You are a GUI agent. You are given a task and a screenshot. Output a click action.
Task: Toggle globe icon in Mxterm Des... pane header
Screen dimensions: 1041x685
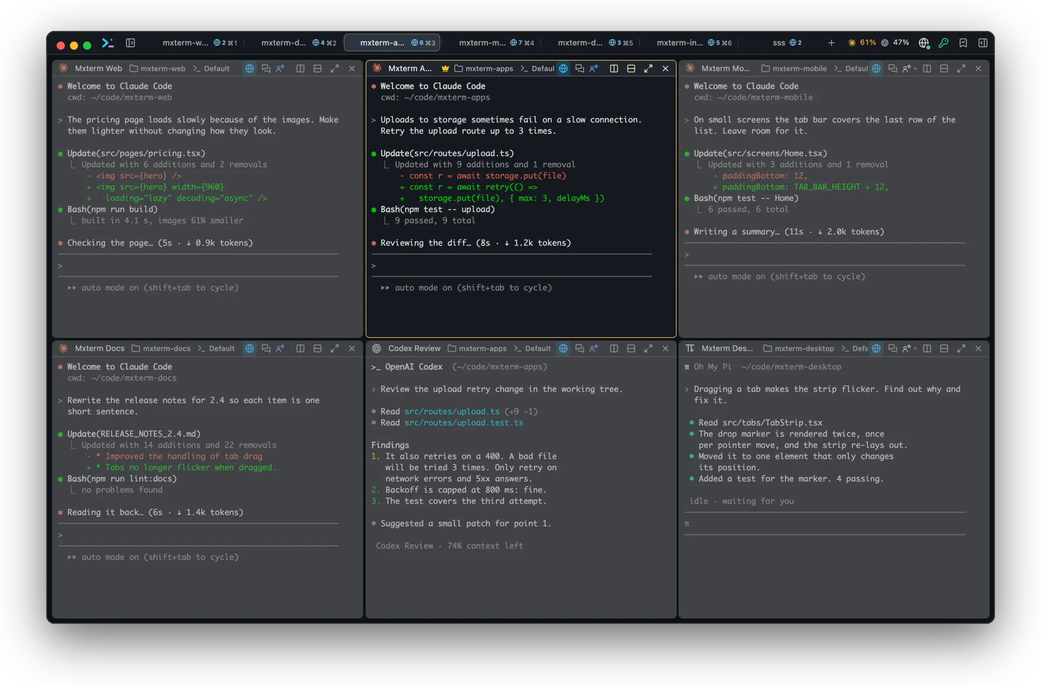pyautogui.click(x=876, y=349)
